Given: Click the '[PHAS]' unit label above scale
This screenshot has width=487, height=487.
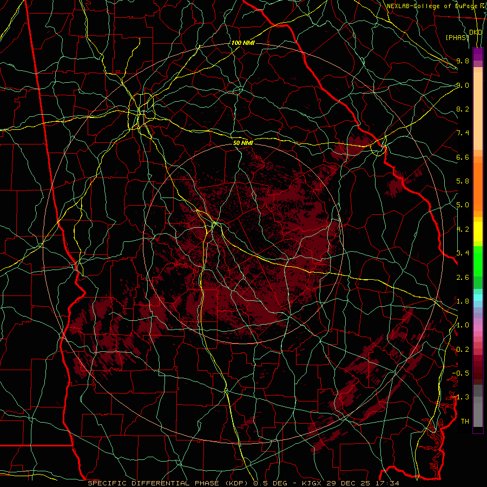Looking at the screenshot, I should coord(457,37).
